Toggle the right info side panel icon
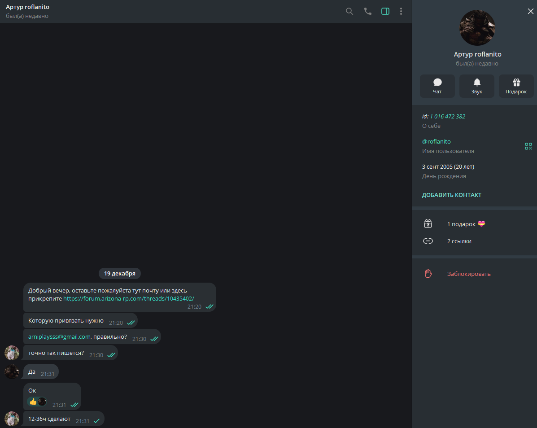The height and width of the screenshot is (428, 537). tap(385, 11)
